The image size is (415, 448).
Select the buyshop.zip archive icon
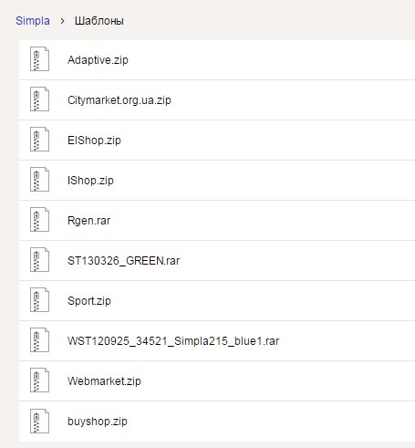click(39, 421)
